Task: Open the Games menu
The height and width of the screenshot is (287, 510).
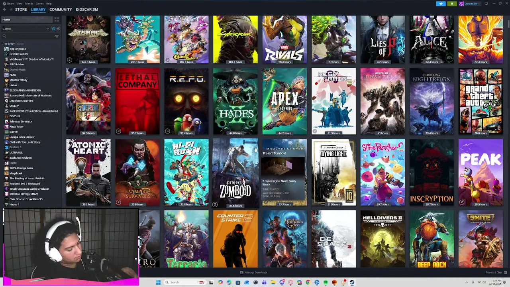Action: 39,4
